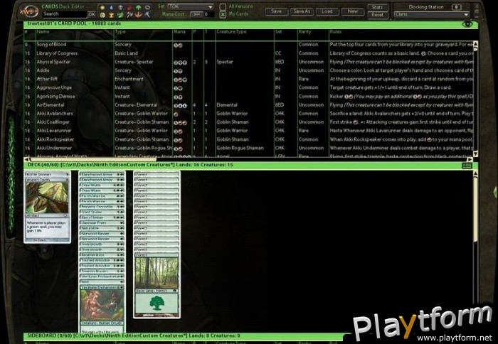Filter by green mana tree icon
This screenshot has height=344, width=498.
[x=139, y=7]
